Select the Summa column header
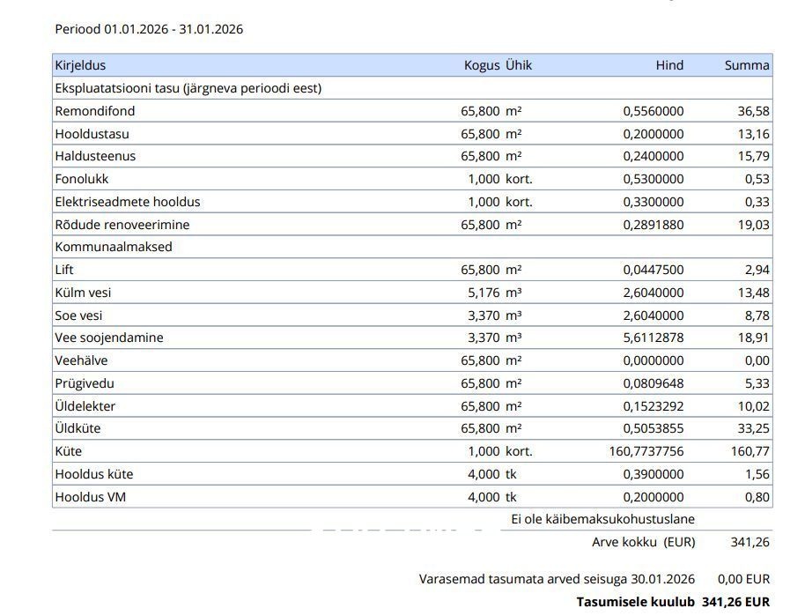805x616 pixels. click(x=747, y=65)
